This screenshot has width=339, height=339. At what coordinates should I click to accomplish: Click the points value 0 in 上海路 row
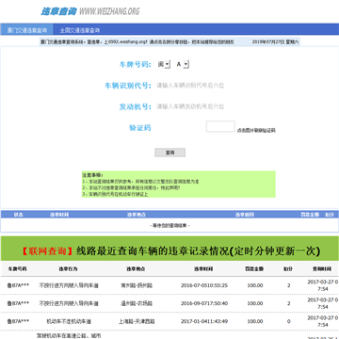[289, 321]
